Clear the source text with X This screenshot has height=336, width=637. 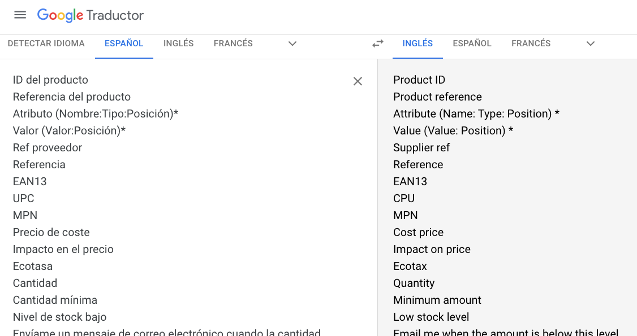point(358,81)
